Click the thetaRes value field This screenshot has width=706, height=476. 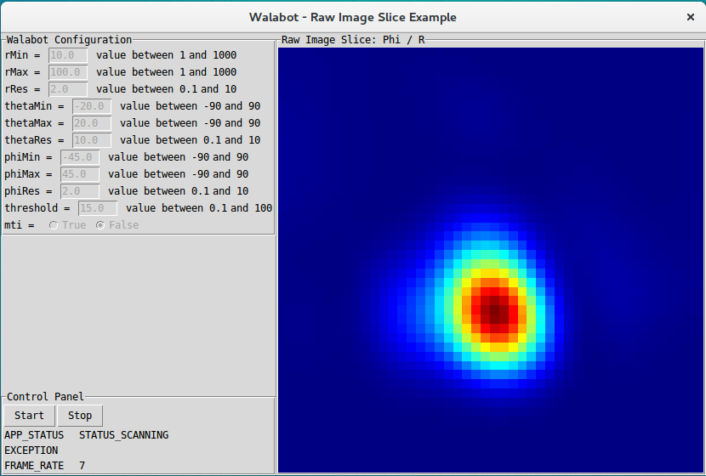click(92, 140)
